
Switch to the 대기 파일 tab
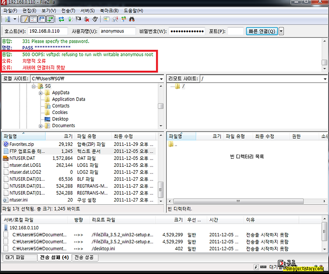click(x=20, y=257)
